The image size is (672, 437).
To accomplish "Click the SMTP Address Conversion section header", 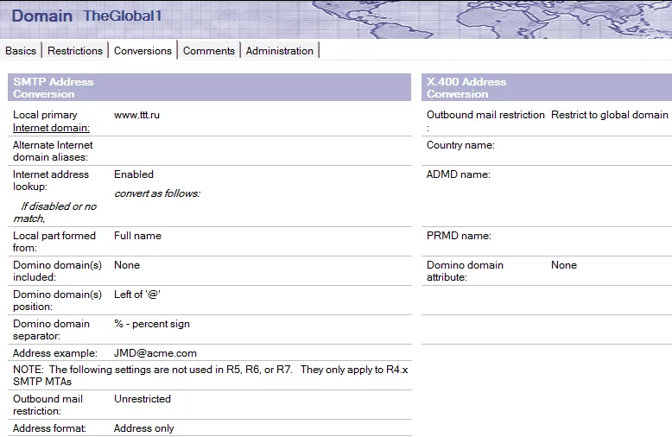I will click(54, 87).
